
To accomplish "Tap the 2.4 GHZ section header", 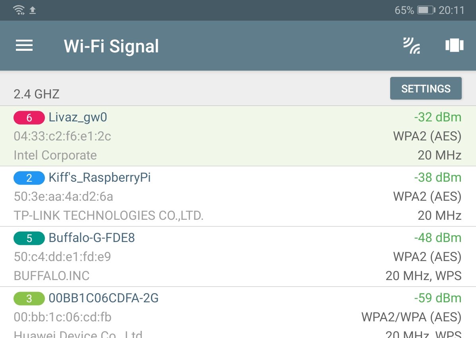I will pyautogui.click(x=37, y=94).
